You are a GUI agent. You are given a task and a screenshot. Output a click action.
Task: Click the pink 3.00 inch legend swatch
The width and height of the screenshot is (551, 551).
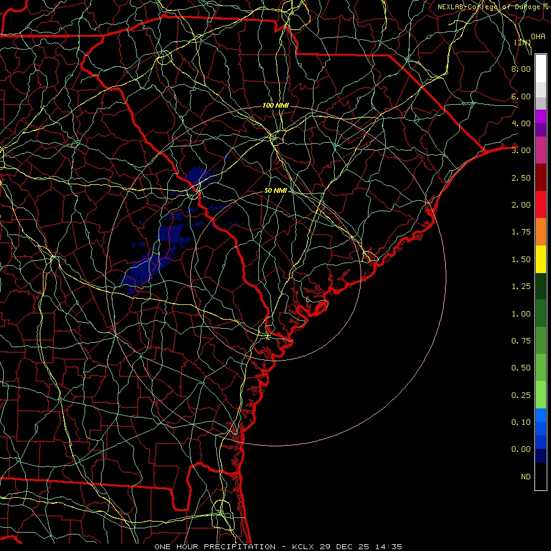(x=541, y=150)
